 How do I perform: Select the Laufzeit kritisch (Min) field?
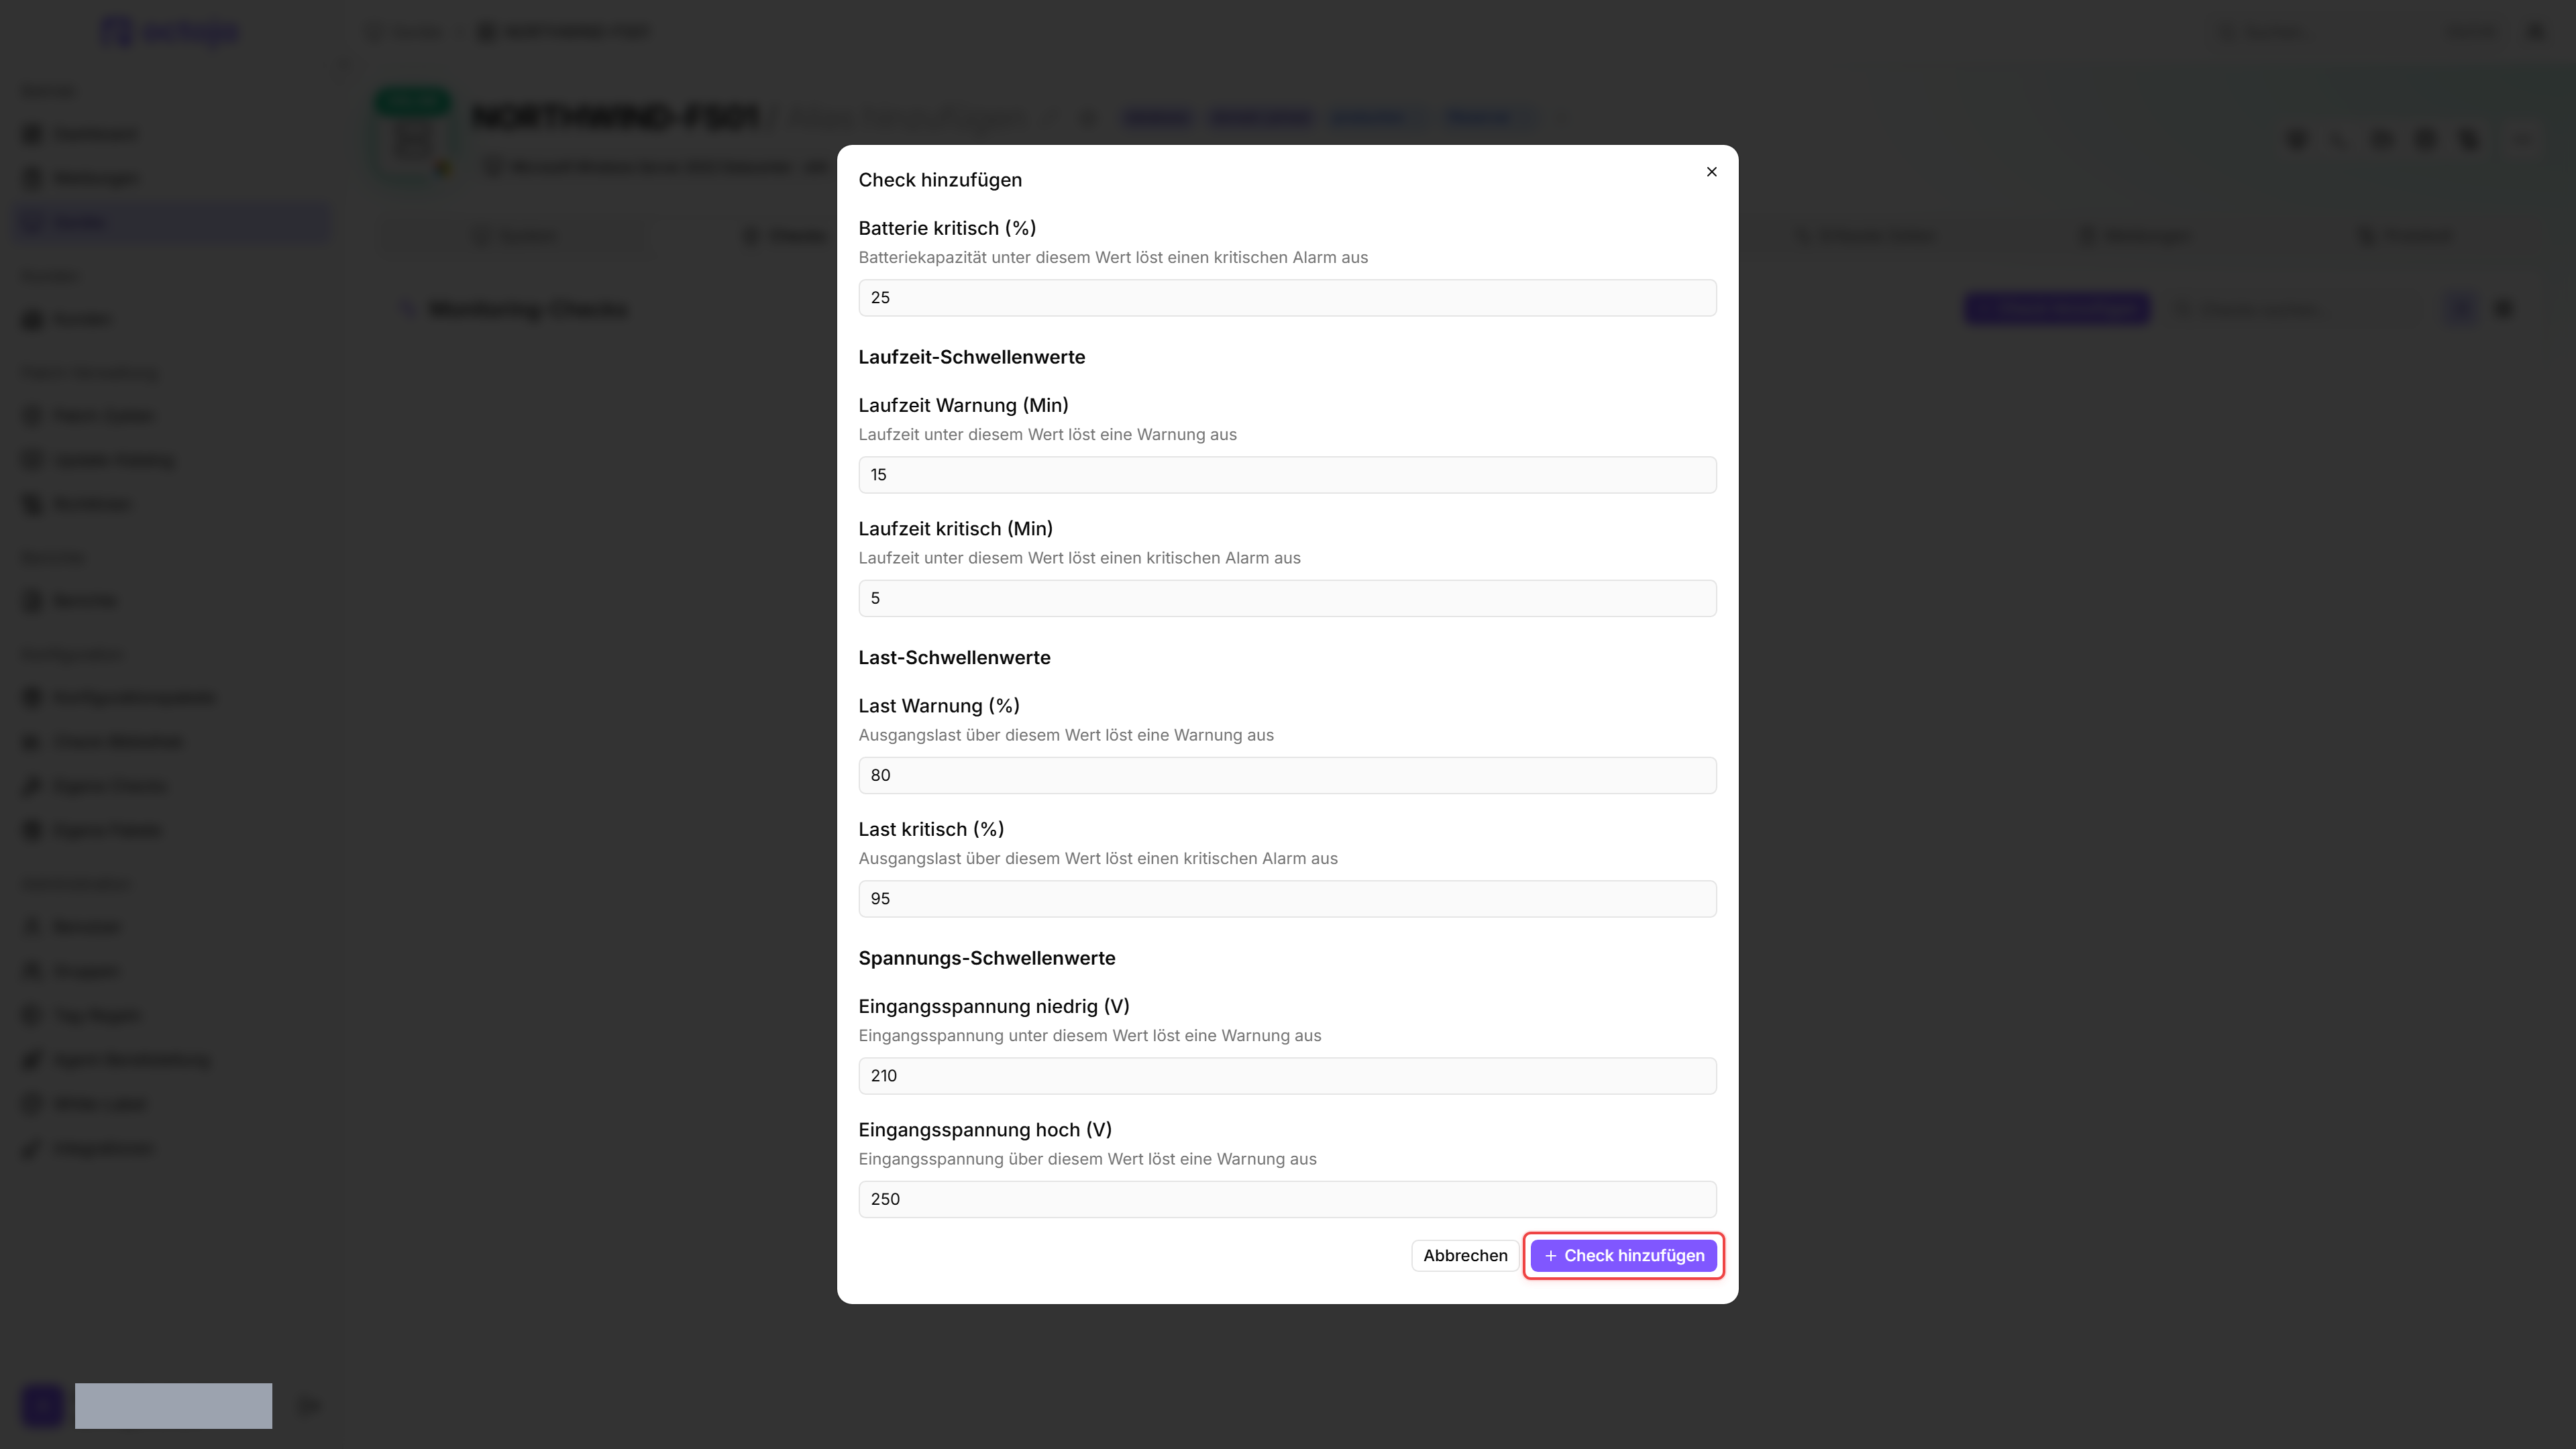click(x=1287, y=598)
